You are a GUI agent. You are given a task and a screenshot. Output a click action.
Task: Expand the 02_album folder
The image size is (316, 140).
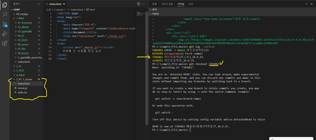point(23,27)
